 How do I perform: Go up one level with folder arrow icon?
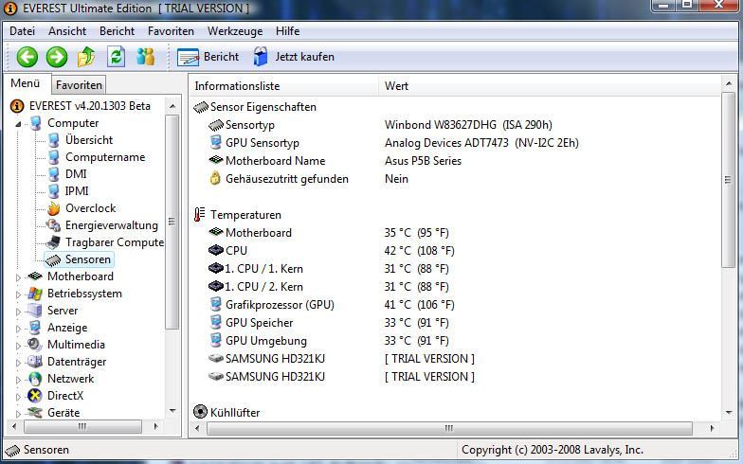tap(86, 57)
